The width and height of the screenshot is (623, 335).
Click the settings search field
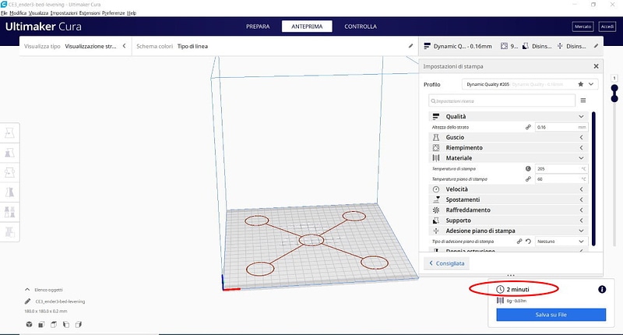(x=502, y=100)
